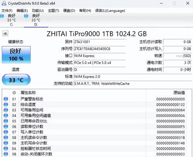Click raw value 00000000000064
193x157 pixels.
[171, 110]
